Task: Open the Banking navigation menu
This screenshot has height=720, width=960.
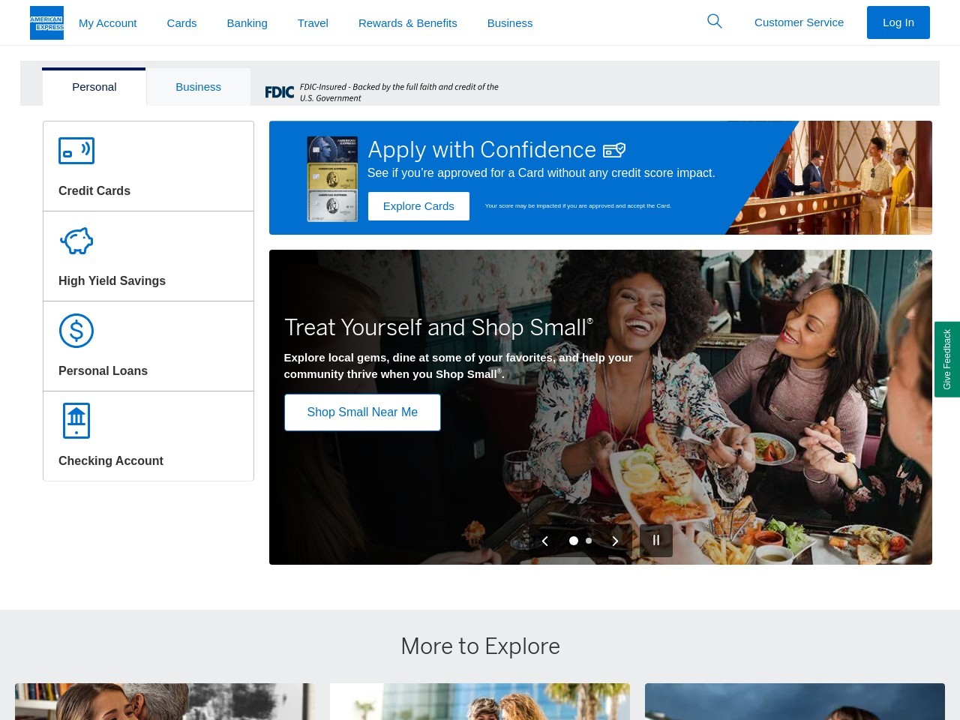Action: point(247,22)
